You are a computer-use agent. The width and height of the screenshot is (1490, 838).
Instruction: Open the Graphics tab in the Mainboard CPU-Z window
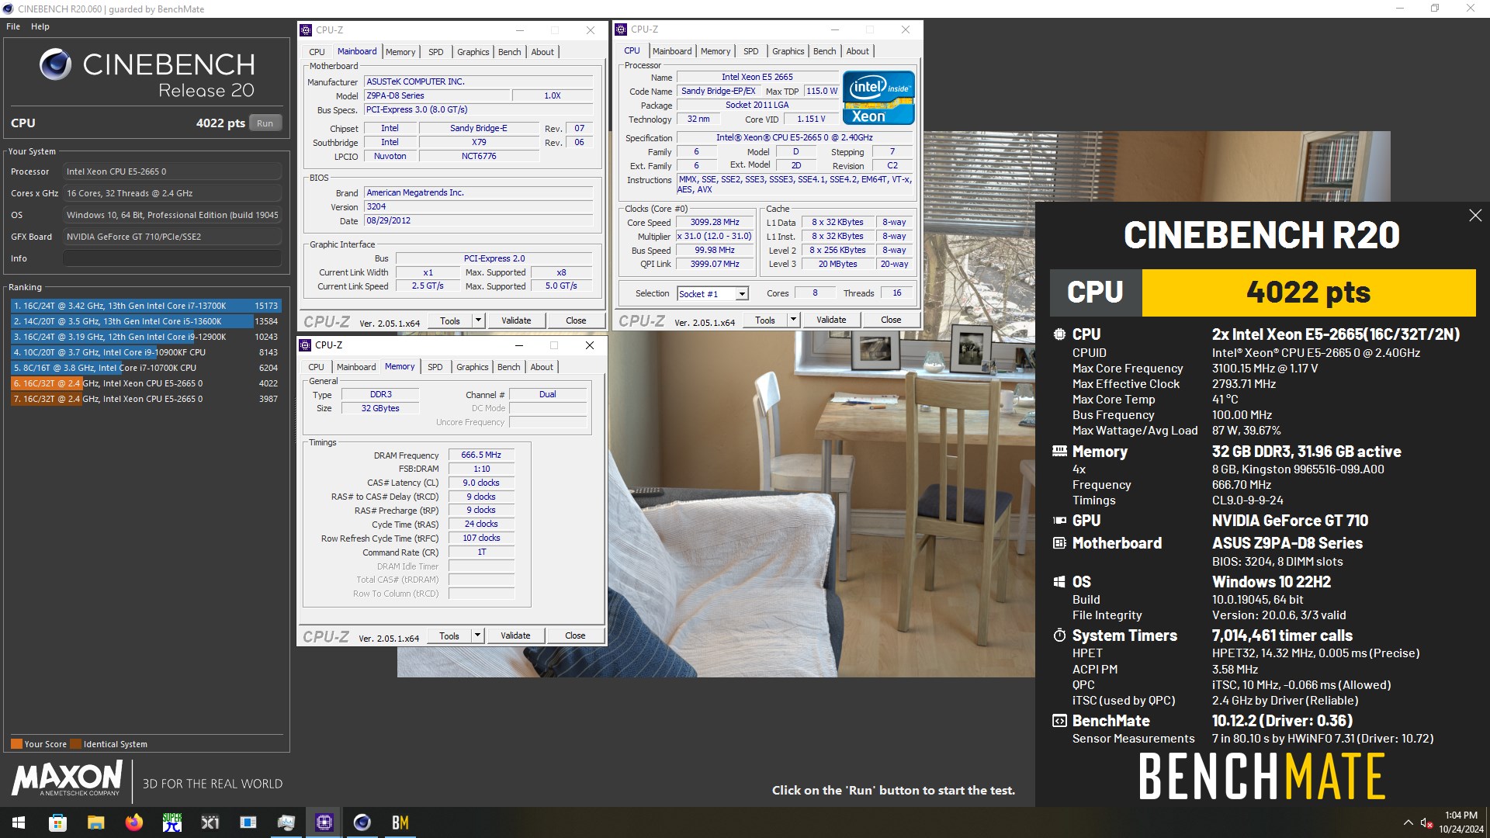(473, 52)
